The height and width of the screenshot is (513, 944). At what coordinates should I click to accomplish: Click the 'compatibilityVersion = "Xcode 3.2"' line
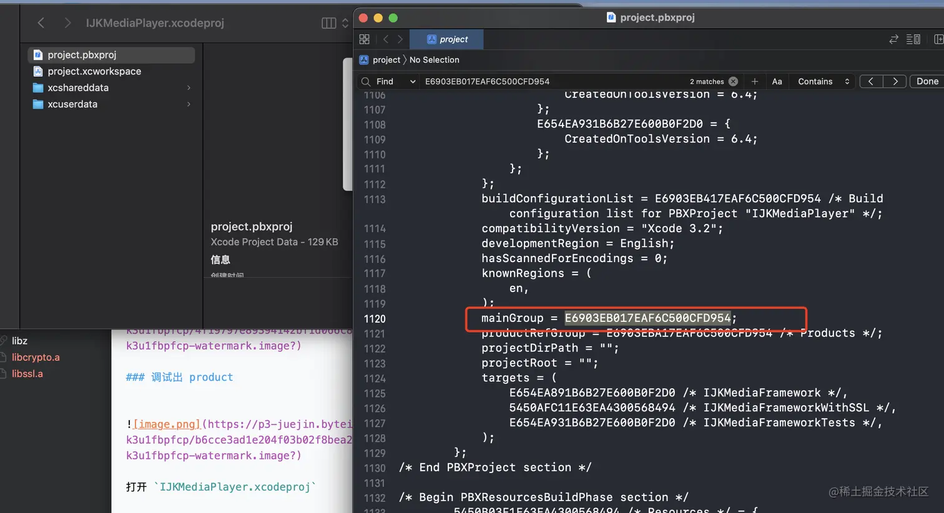tap(602, 229)
